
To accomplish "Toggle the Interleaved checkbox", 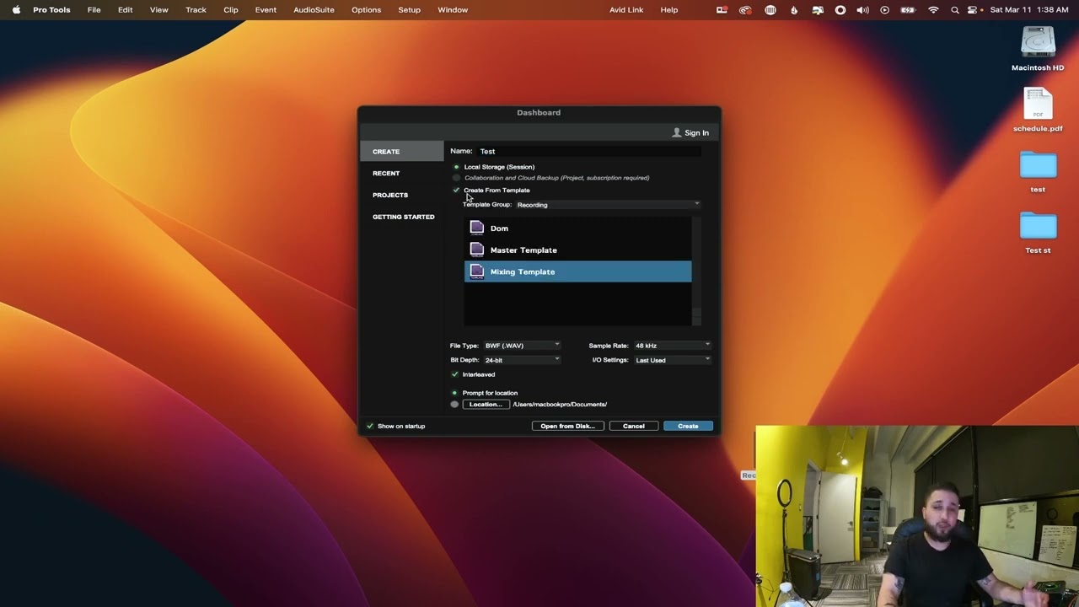I will [455, 374].
